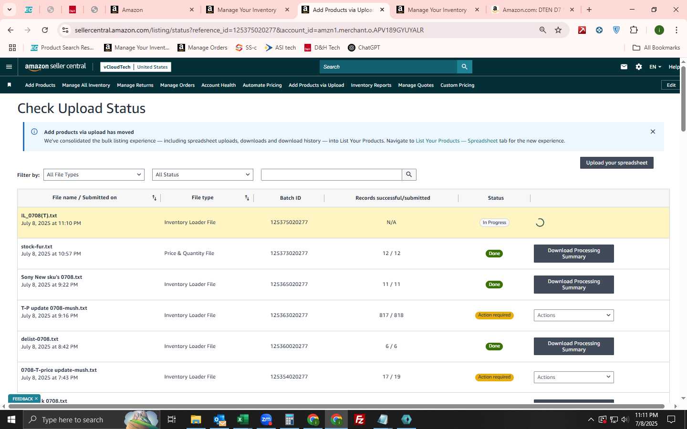Click the vertical page scrollbar
This screenshot has width=687, height=429.
683,98
